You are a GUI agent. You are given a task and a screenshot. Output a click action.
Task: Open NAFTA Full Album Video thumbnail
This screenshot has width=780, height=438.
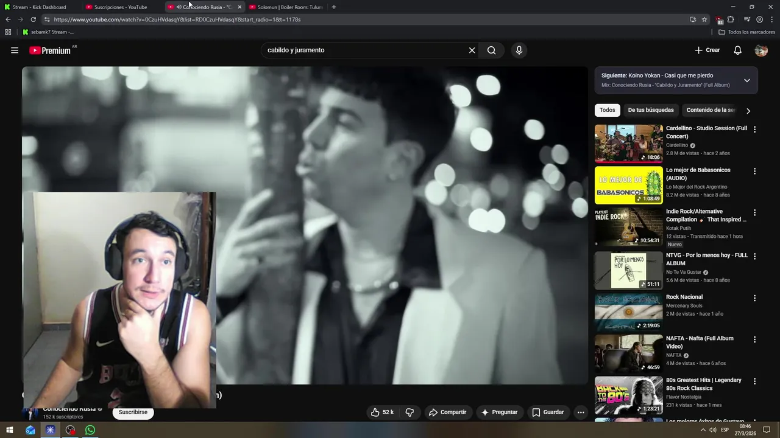(x=628, y=353)
